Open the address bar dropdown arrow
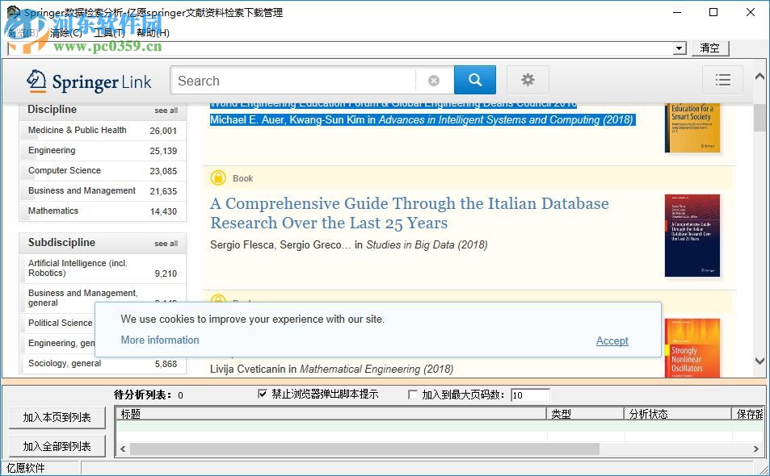The width and height of the screenshot is (770, 476). click(x=680, y=48)
